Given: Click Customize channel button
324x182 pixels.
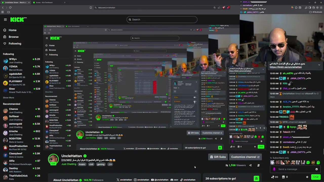Looking at the screenshot, I should click(245, 157).
